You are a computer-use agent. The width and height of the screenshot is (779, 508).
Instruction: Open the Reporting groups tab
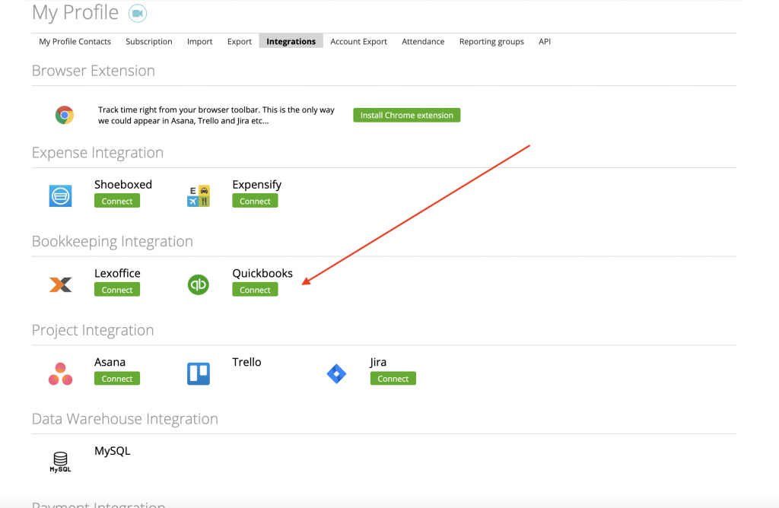[491, 41]
